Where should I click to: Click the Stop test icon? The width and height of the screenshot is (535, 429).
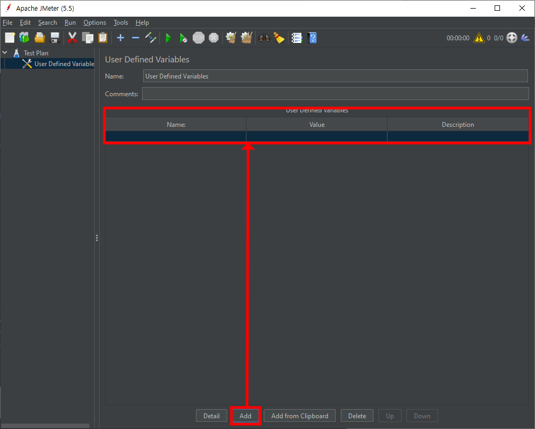click(198, 38)
